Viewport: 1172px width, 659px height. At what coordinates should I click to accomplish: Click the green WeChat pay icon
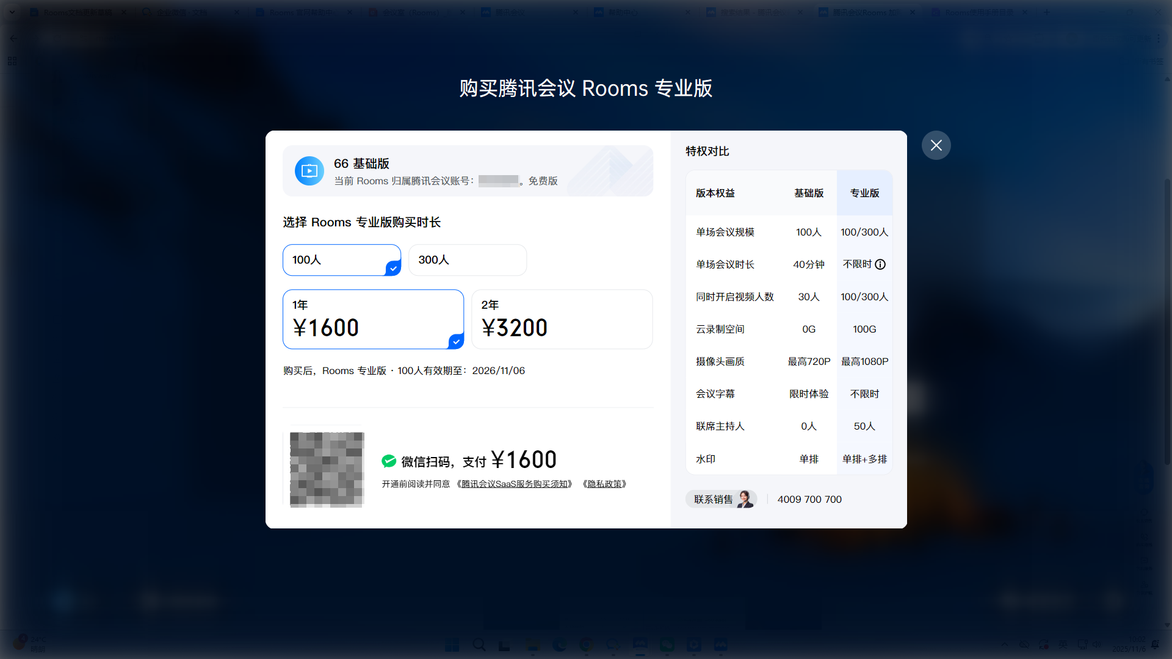coord(389,461)
